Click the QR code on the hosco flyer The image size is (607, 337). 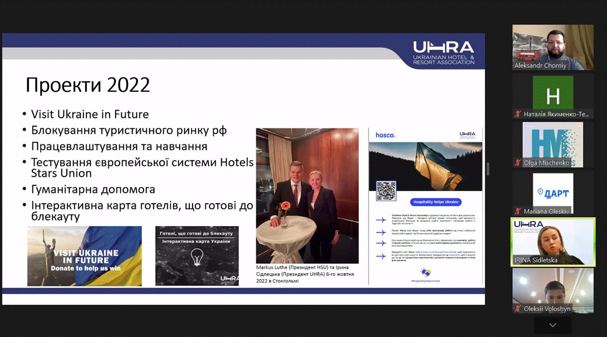(386, 191)
